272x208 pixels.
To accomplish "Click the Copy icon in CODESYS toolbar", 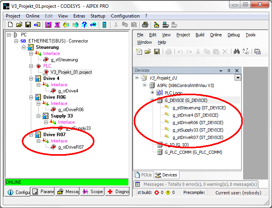I will point(207,52).
